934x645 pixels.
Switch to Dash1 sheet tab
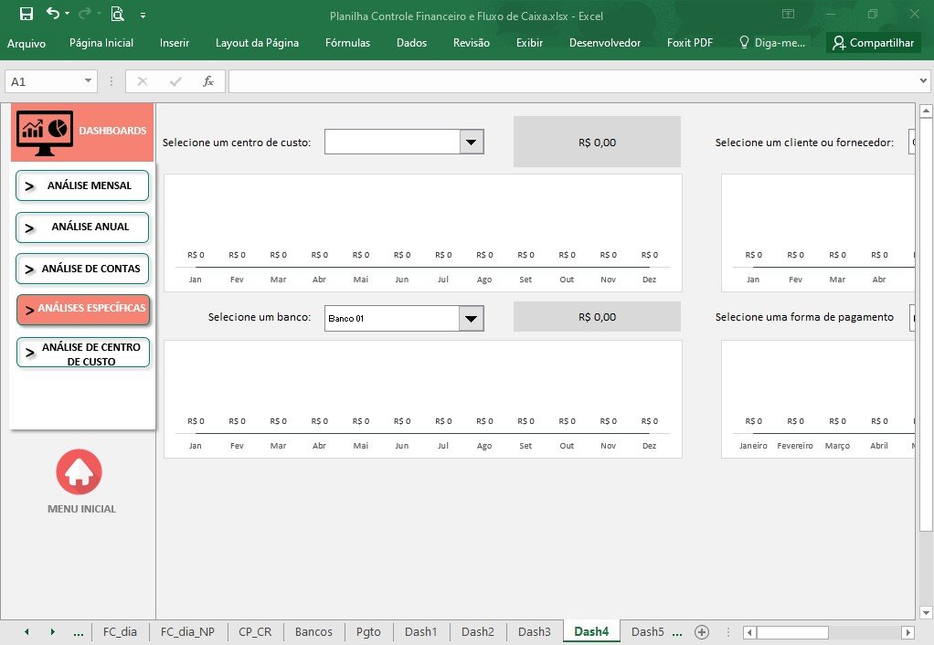pyautogui.click(x=420, y=632)
